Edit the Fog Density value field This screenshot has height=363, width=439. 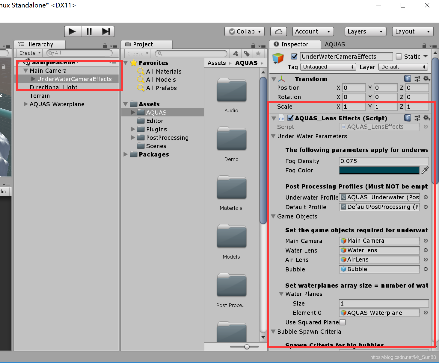(x=384, y=161)
